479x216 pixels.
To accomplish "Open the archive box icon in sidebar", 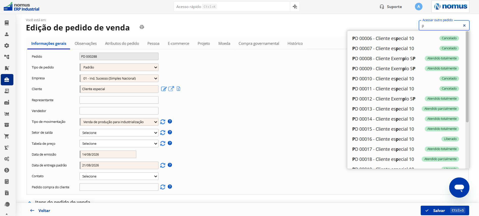I will (7, 125).
